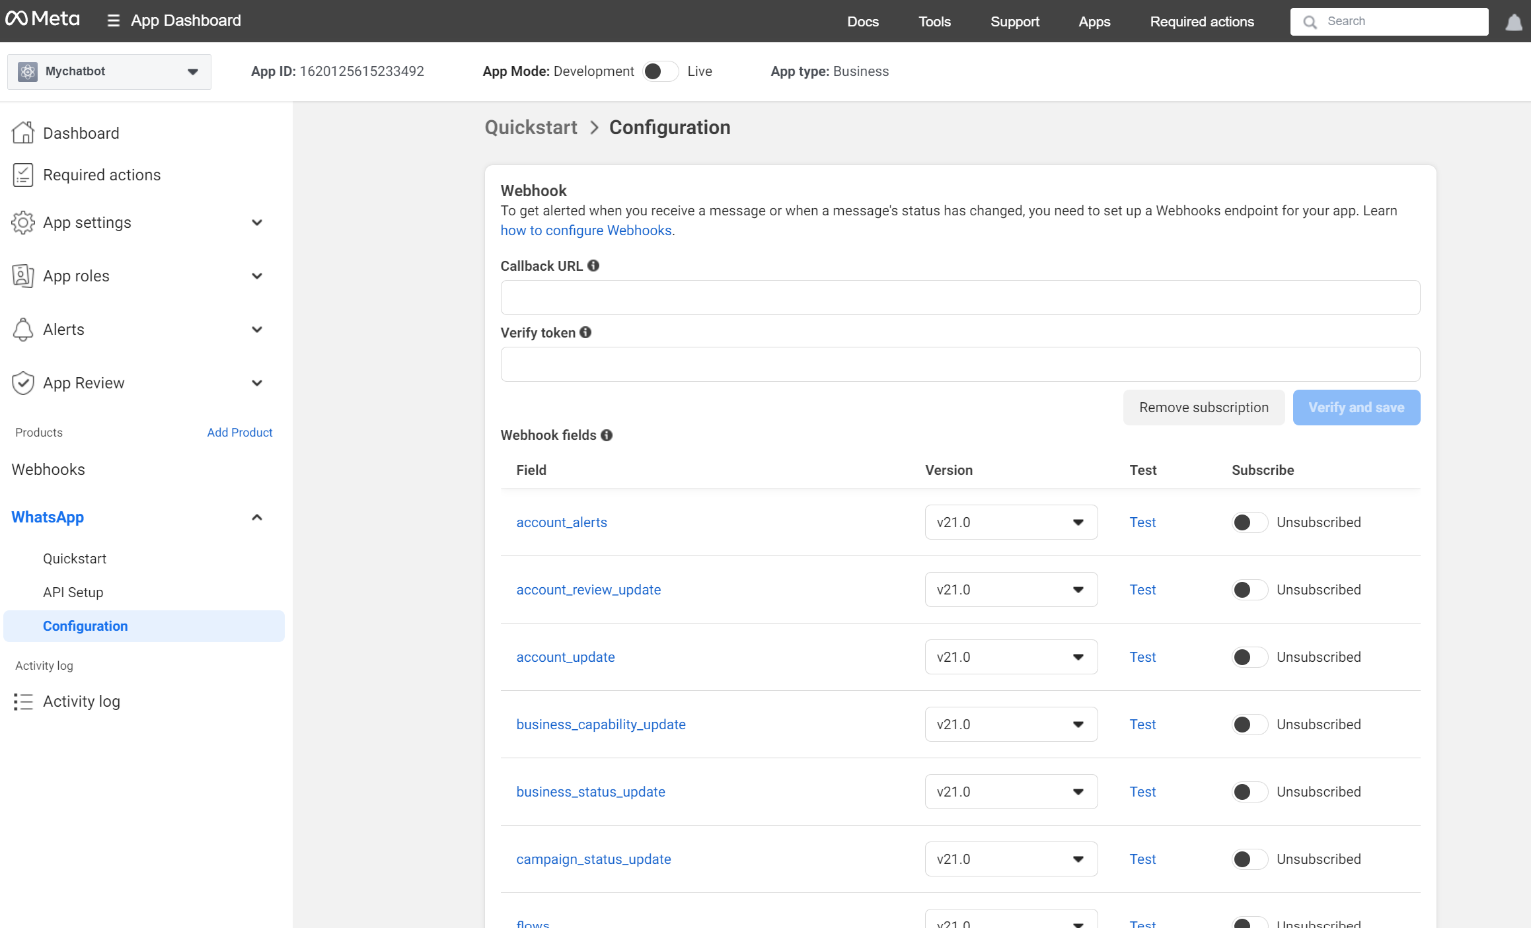Click the Webhook fields info icon
This screenshot has width=1531, height=928.
point(607,435)
